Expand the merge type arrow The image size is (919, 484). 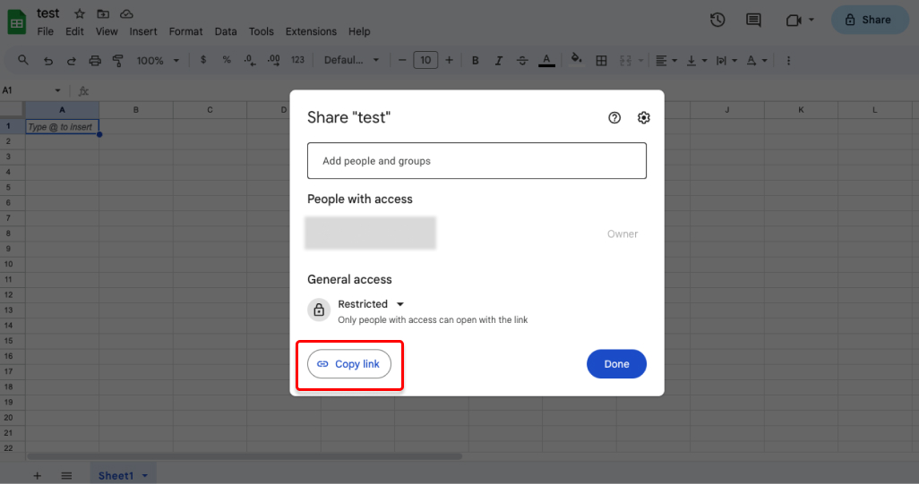[640, 60]
